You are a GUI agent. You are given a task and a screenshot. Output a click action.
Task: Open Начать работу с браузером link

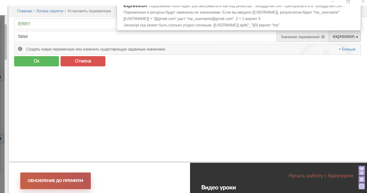click(x=321, y=176)
